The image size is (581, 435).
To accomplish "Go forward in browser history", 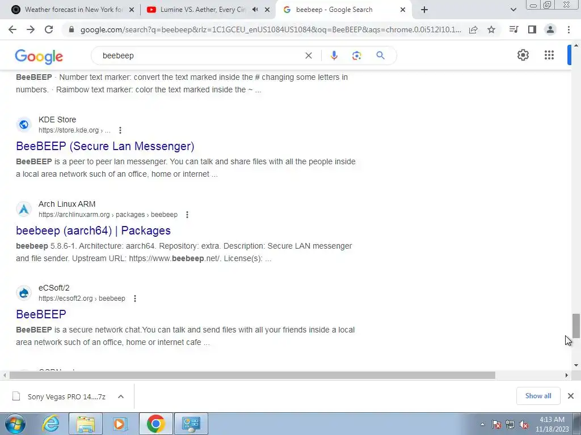I will 31,29.
